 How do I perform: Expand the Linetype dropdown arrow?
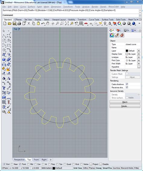pyautogui.click(x=139, y=57)
